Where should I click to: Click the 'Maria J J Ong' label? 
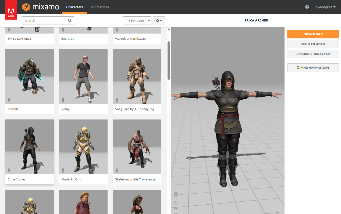pyautogui.click(x=71, y=179)
